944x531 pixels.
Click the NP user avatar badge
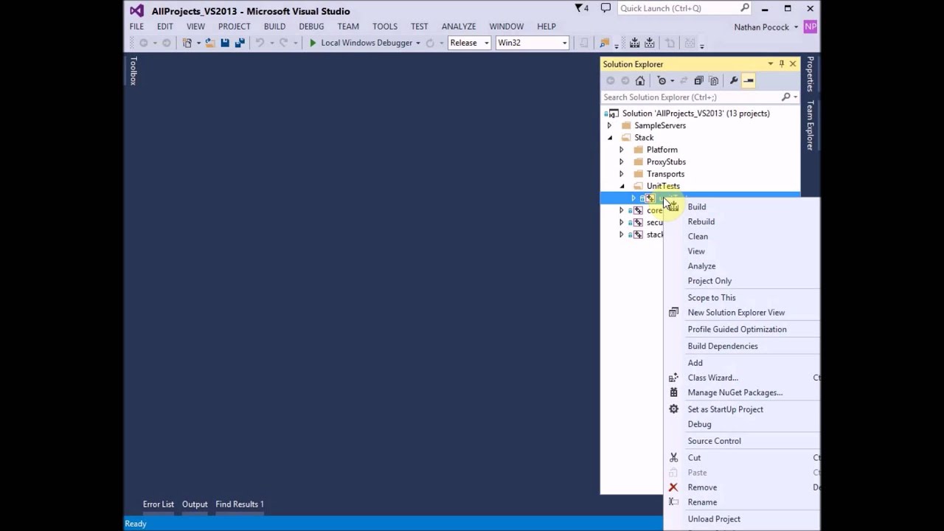click(811, 27)
